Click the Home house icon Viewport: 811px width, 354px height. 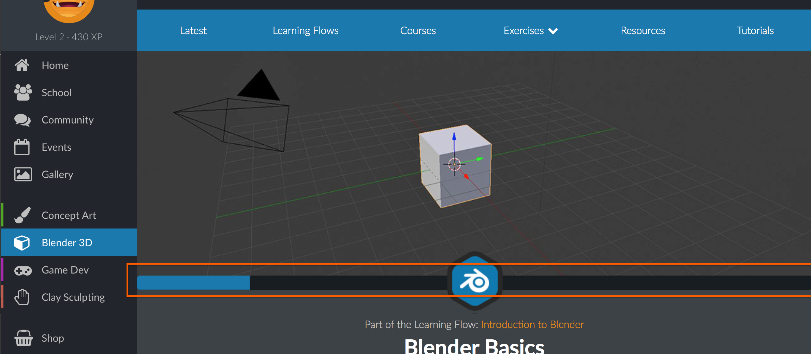tap(22, 65)
